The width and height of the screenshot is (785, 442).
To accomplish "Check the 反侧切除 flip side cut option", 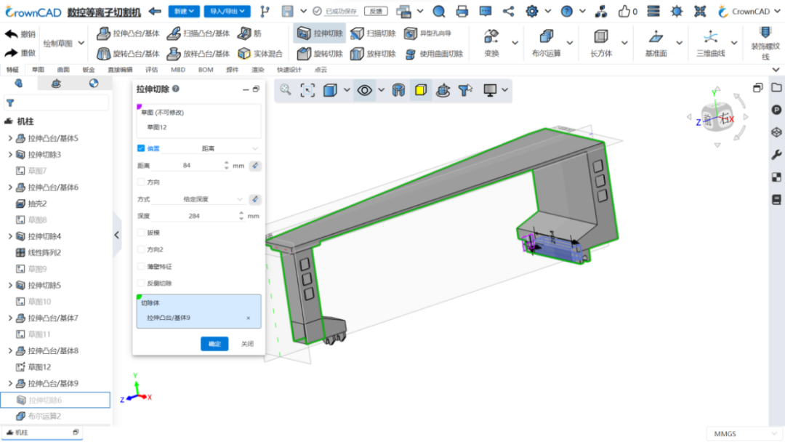I will [x=141, y=284].
